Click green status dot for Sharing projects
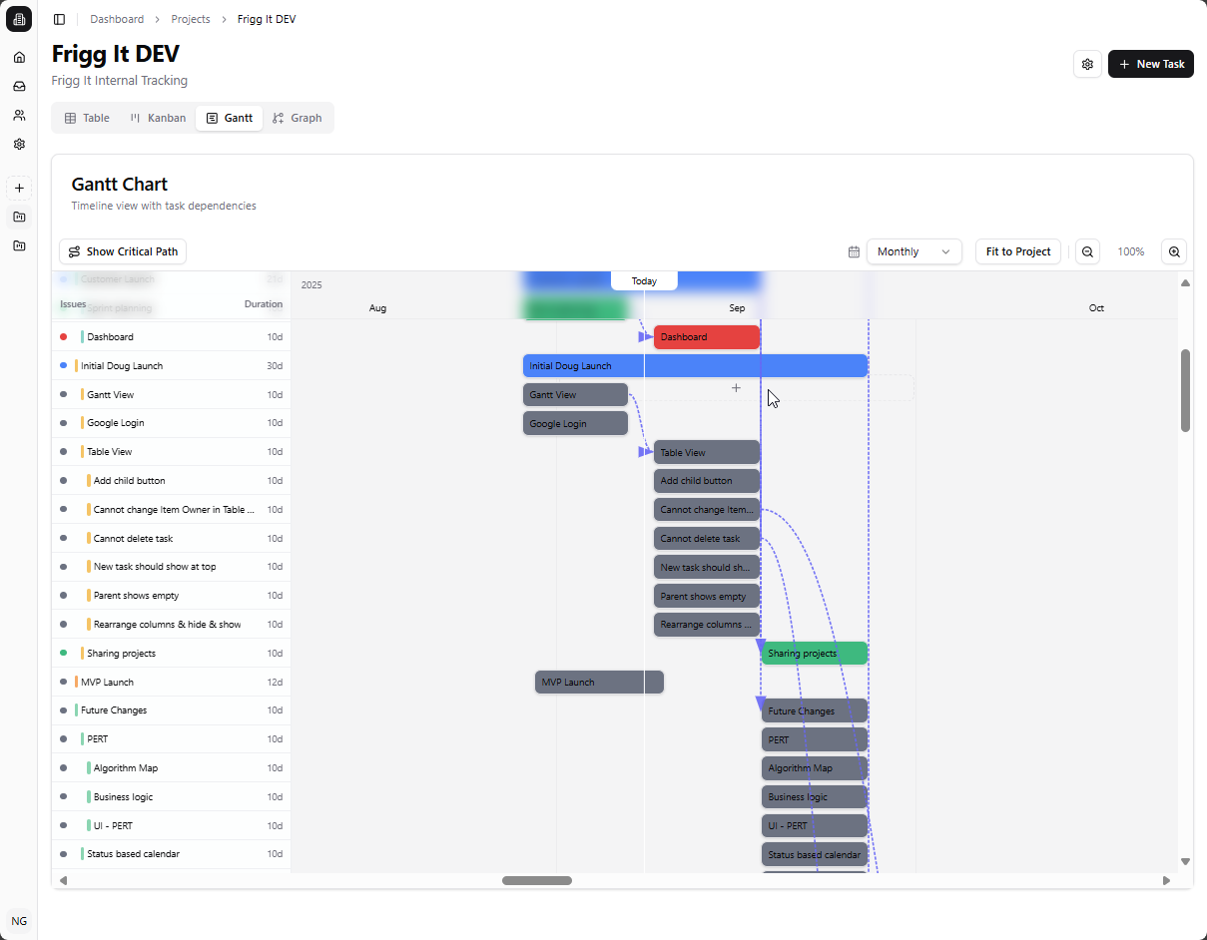 [64, 653]
